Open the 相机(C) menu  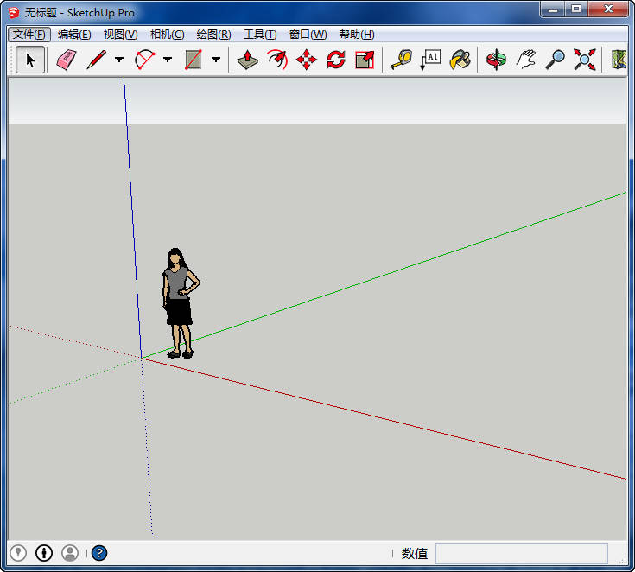pos(167,35)
